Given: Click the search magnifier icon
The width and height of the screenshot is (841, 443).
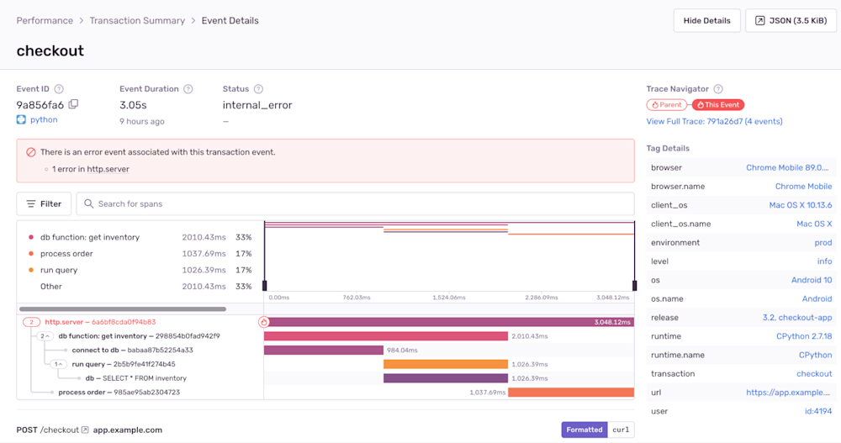Looking at the screenshot, I should click(x=88, y=203).
